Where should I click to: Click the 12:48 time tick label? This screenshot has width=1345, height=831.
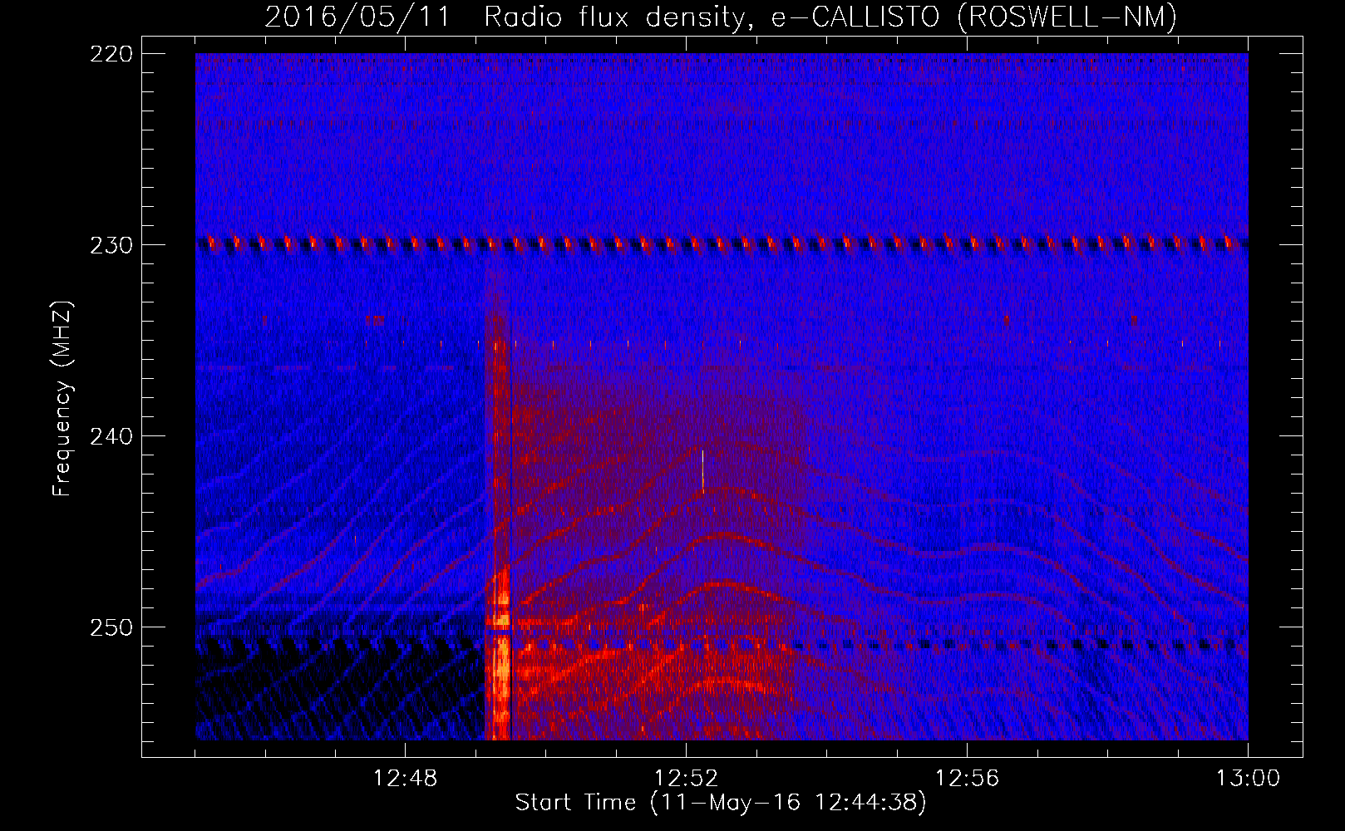pyautogui.click(x=406, y=779)
